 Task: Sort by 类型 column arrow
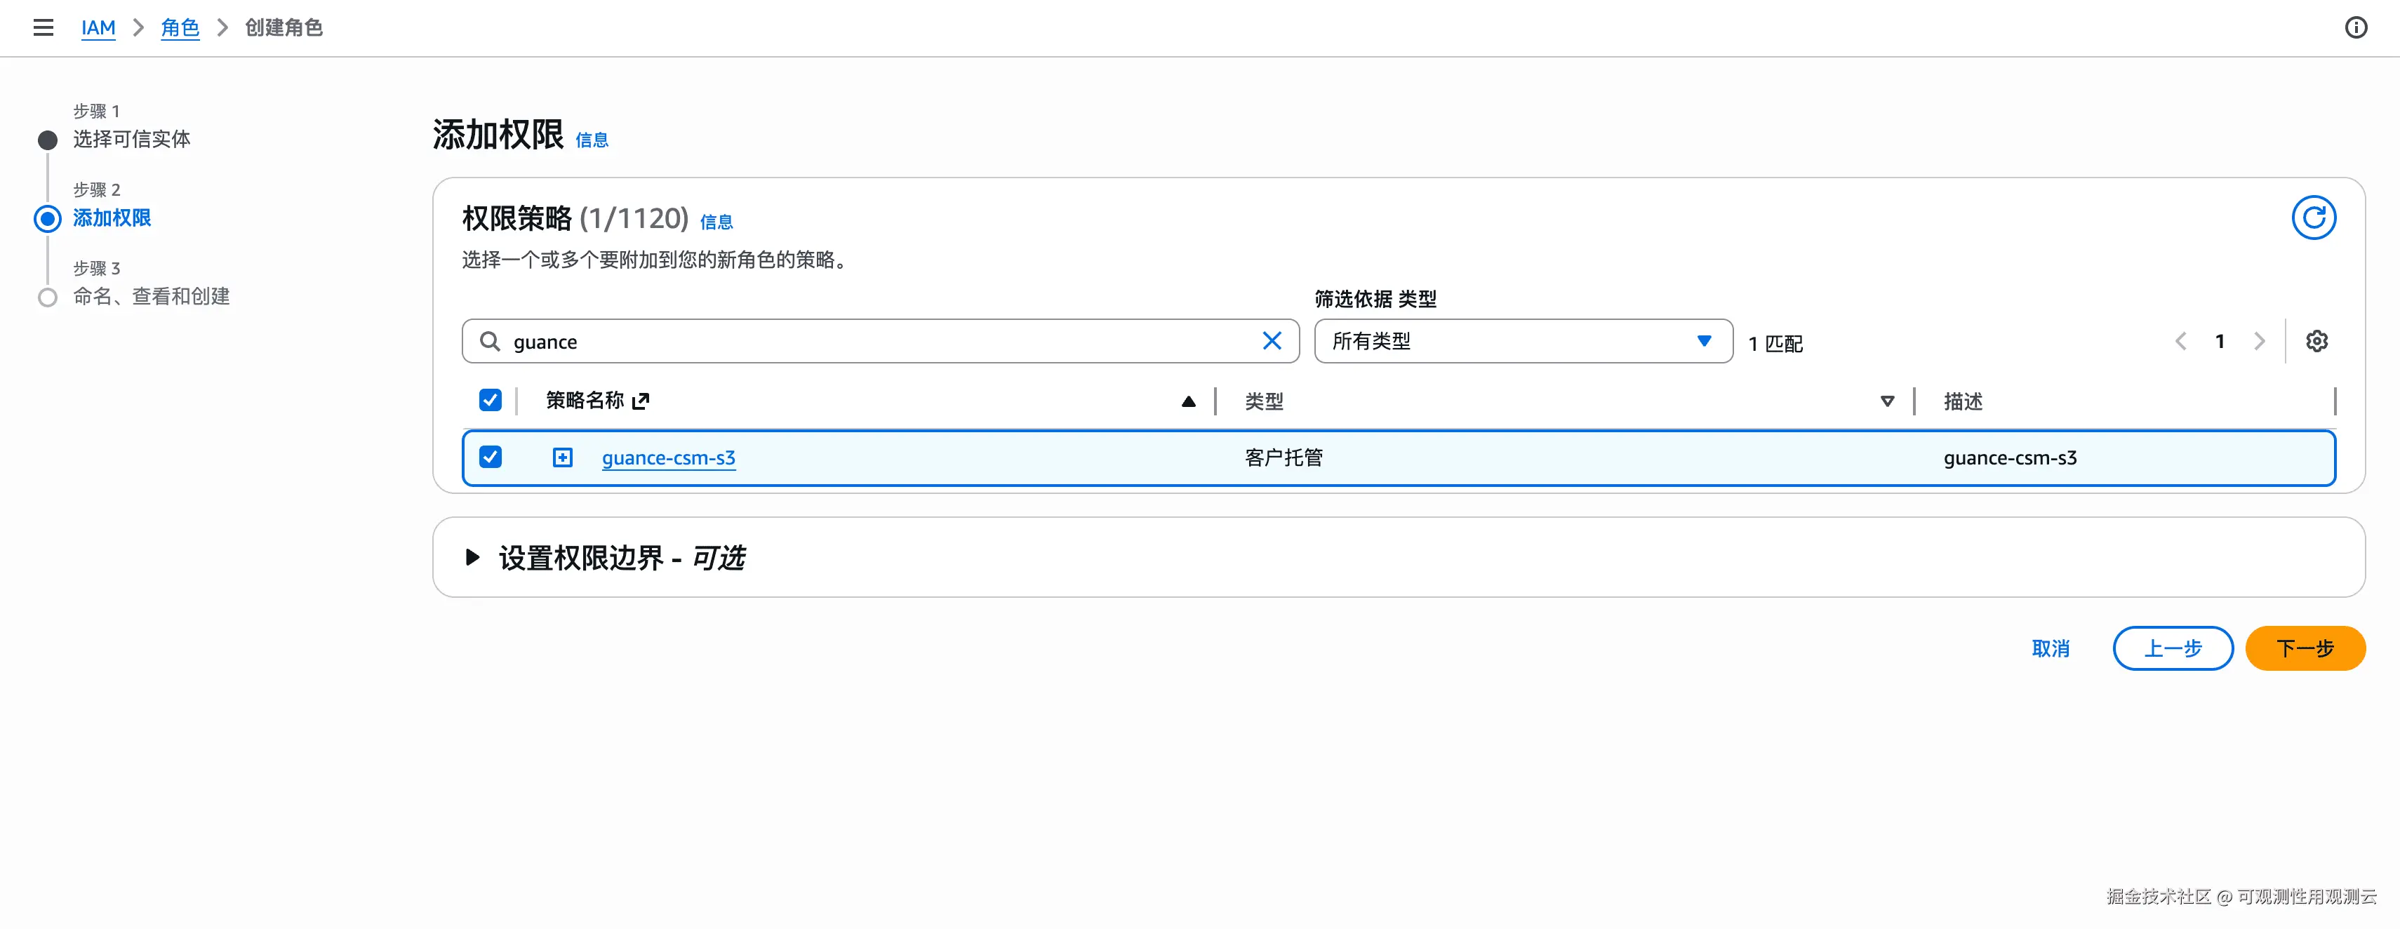pyautogui.click(x=1886, y=401)
